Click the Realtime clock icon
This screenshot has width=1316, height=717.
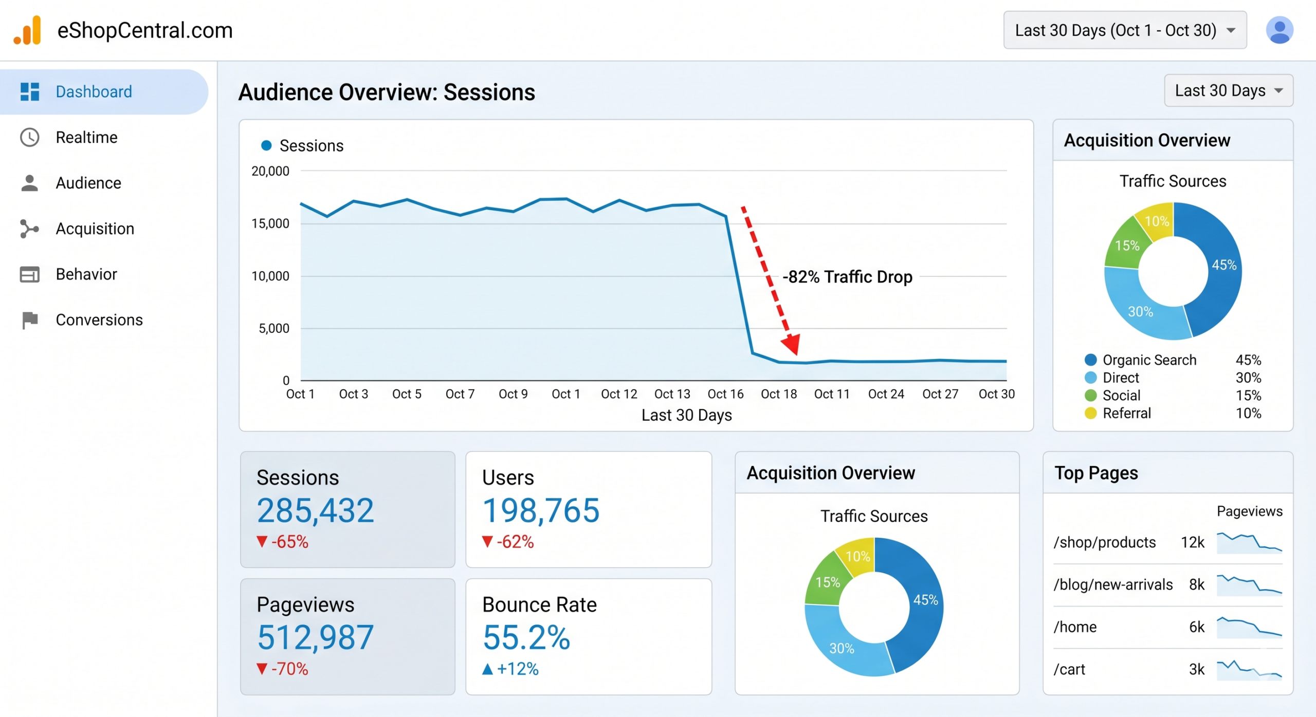30,137
